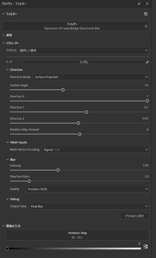Open the Mesh Vector Encoding dropdown
156x258 pixels.
[96, 150]
